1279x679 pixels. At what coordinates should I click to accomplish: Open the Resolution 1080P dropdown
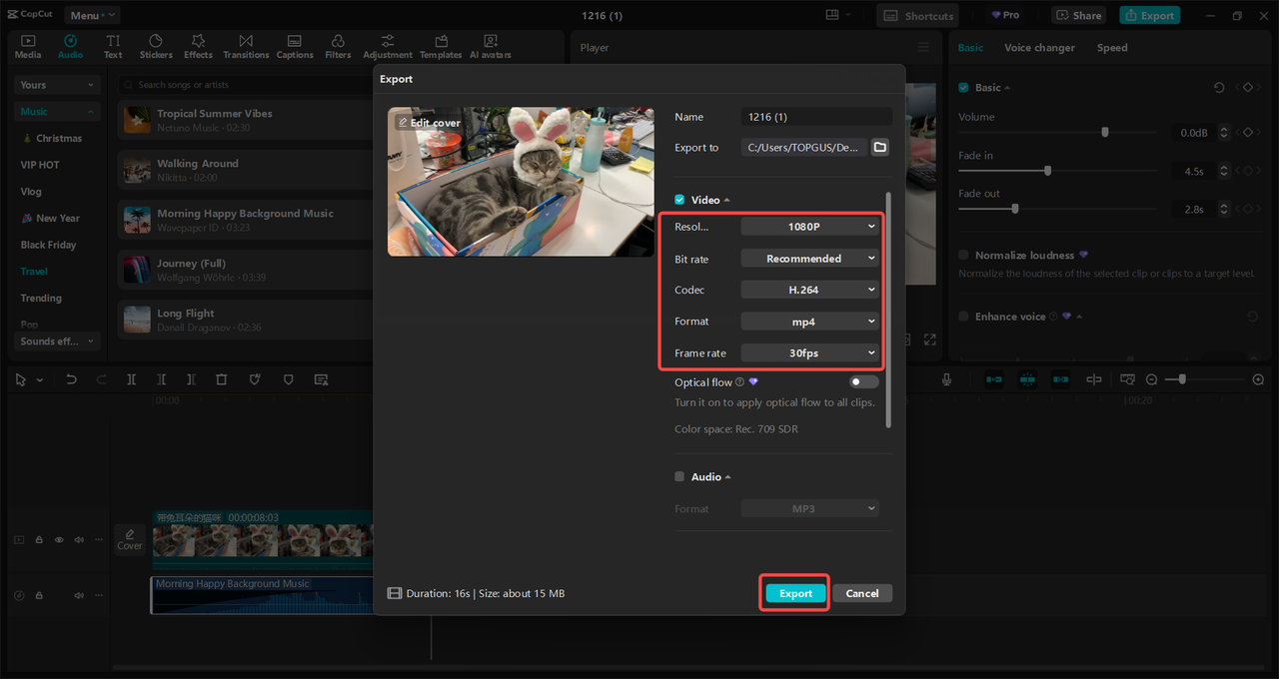click(x=810, y=227)
